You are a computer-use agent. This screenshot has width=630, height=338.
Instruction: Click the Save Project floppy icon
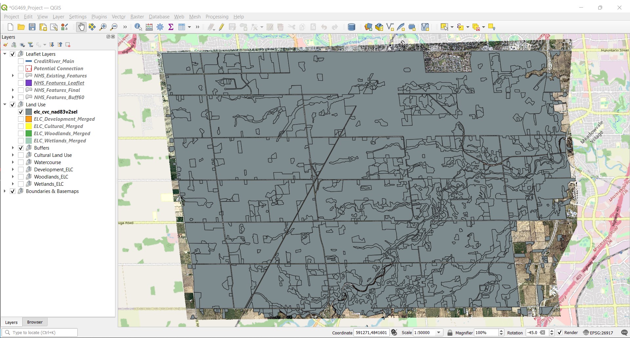click(32, 27)
